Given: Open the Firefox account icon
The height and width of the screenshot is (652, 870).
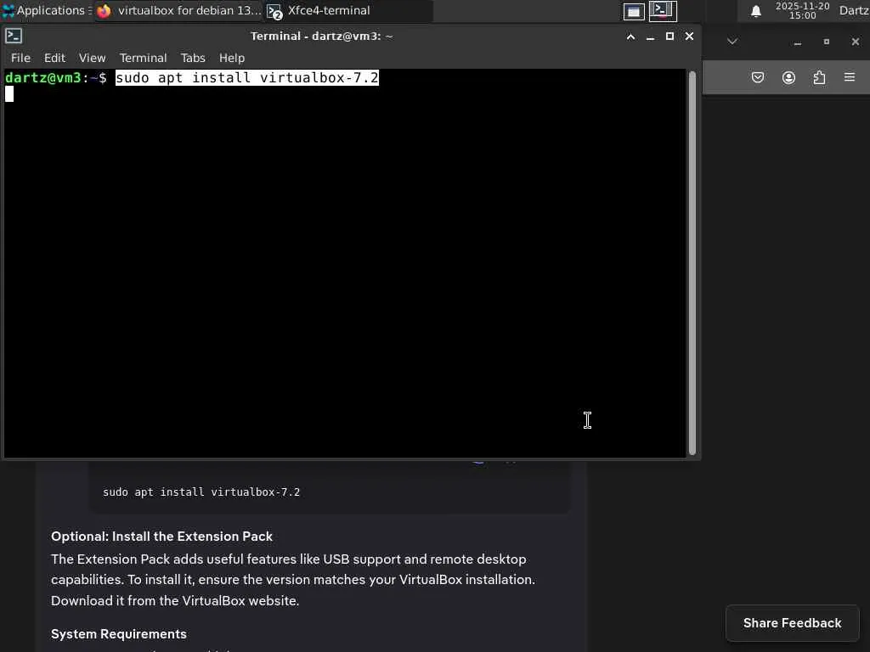Looking at the screenshot, I should click(788, 77).
